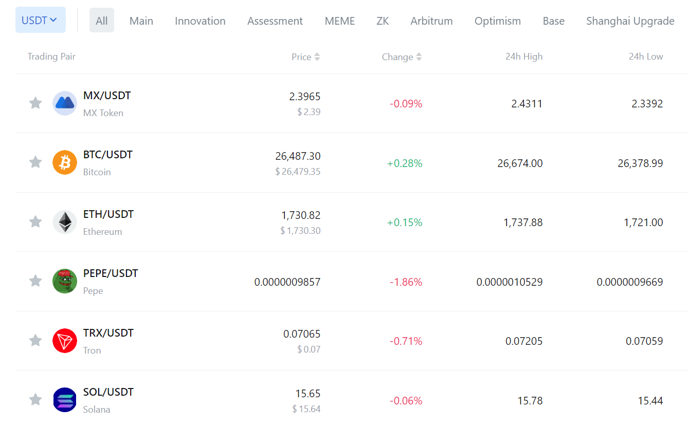The height and width of the screenshot is (425, 688).
Task: Favorite the MX/USDT pair star
Action: 35,103
